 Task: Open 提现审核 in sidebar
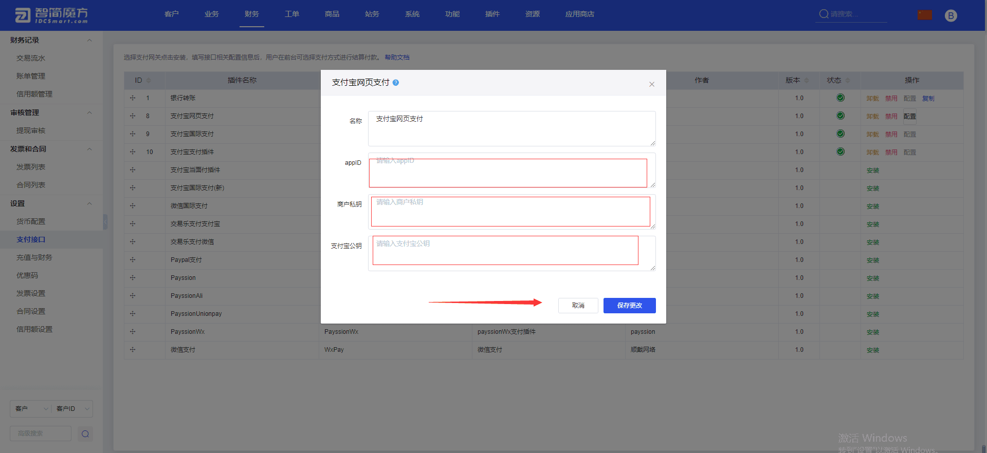31,130
